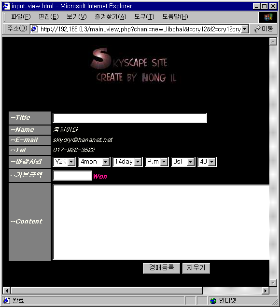Click the 경매등록 submit button

(x=161, y=268)
